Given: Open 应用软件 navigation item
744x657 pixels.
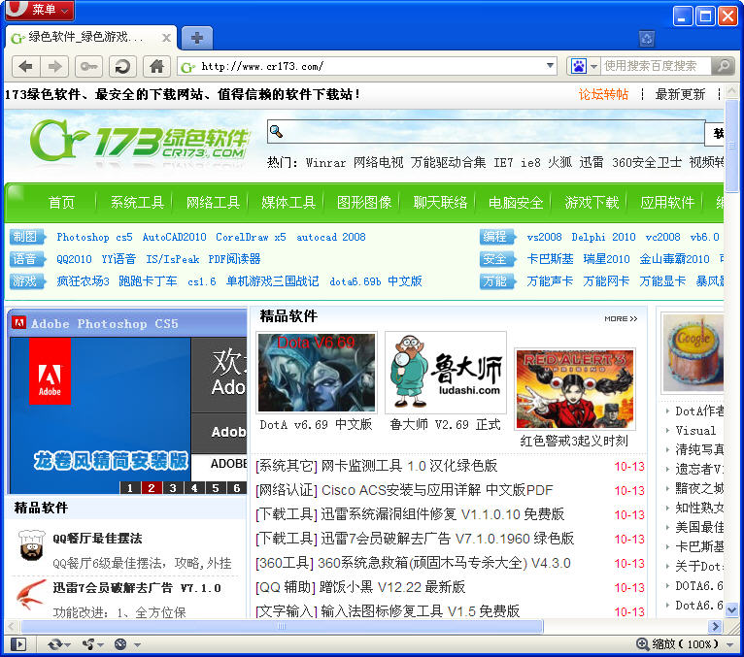Looking at the screenshot, I should [667, 203].
